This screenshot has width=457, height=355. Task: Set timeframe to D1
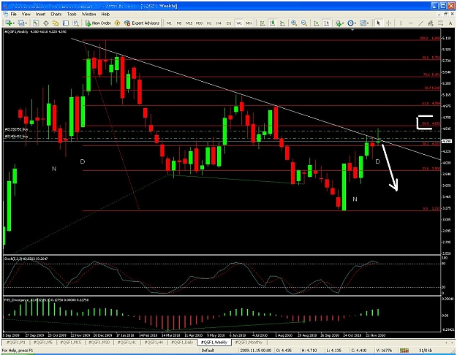pyautogui.click(x=229, y=23)
